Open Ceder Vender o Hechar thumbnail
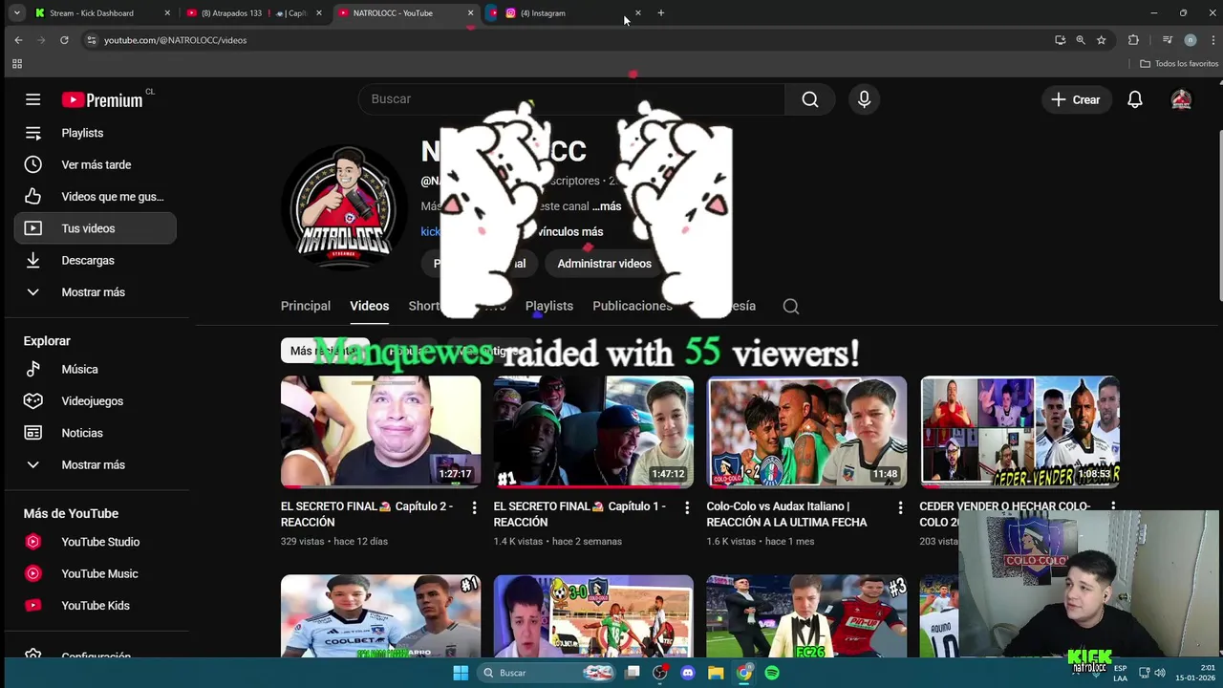1223x688 pixels. click(x=1019, y=432)
